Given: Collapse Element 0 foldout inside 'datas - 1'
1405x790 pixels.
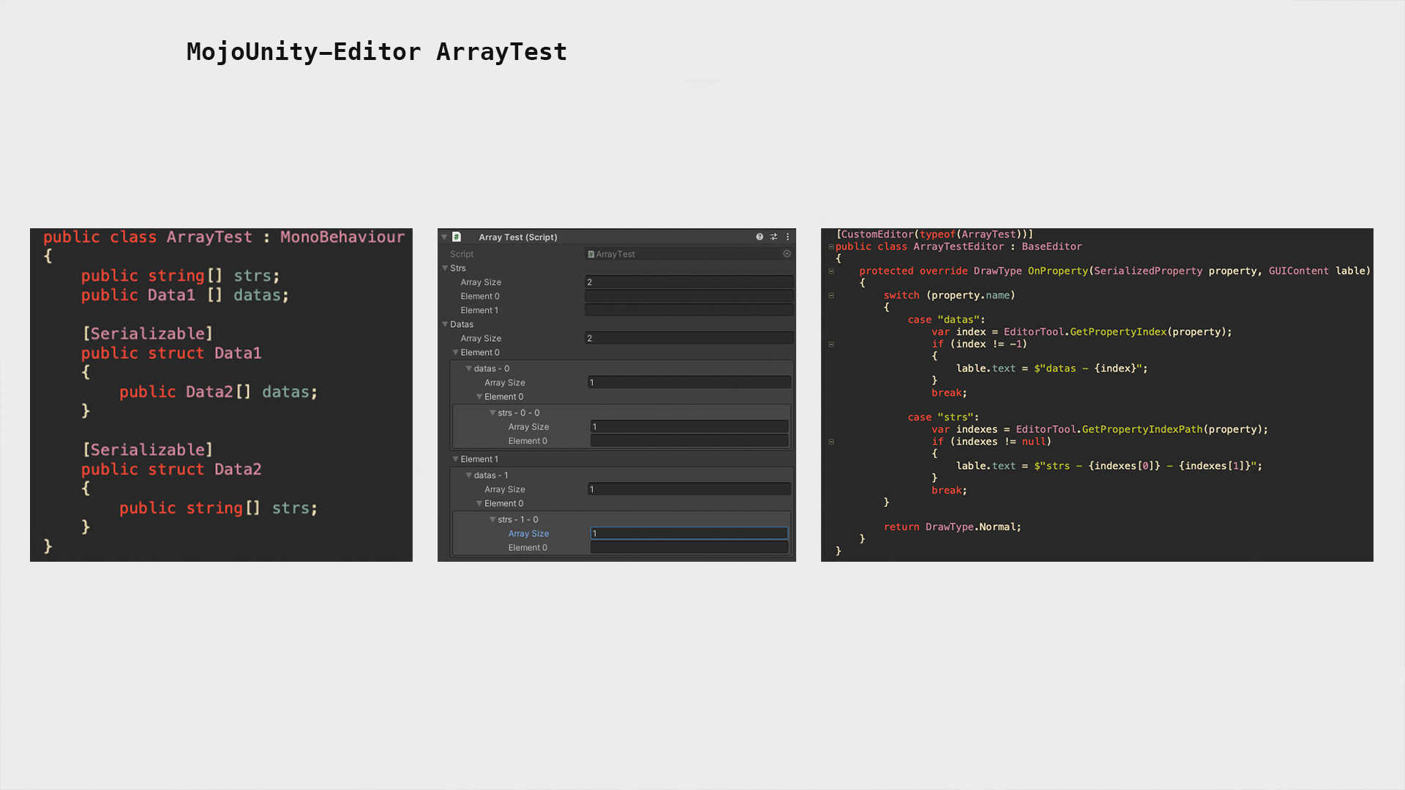Looking at the screenshot, I should 479,504.
